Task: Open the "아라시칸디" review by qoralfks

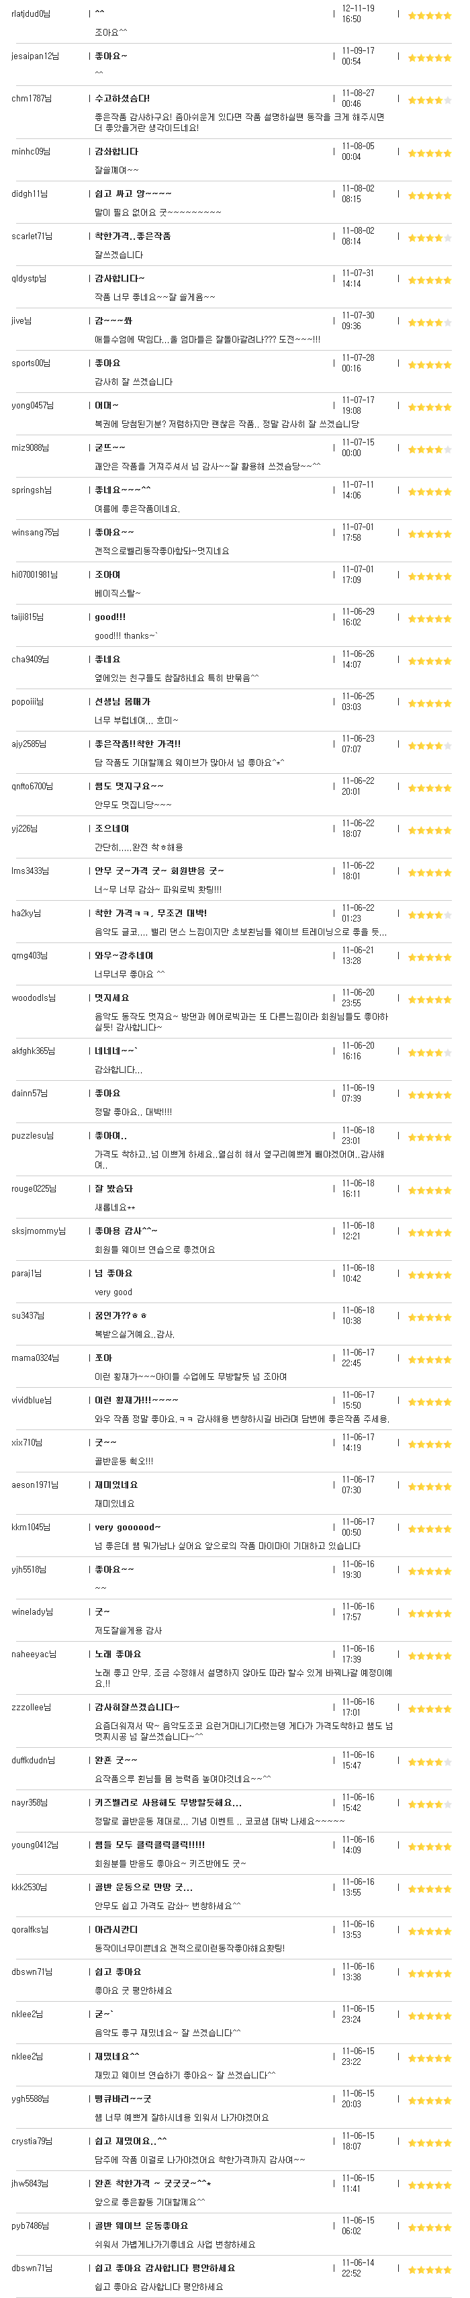Action: (x=116, y=1929)
